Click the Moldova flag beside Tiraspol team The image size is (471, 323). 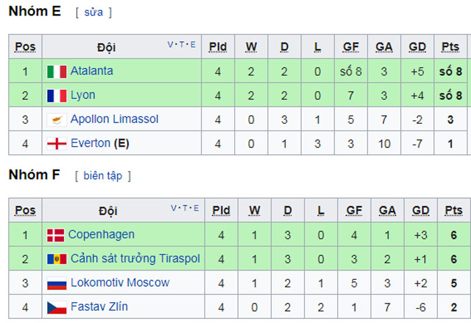57,259
